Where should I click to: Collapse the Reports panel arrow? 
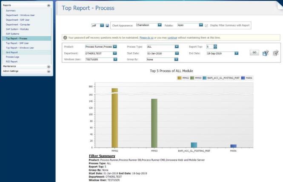coord(49,6)
